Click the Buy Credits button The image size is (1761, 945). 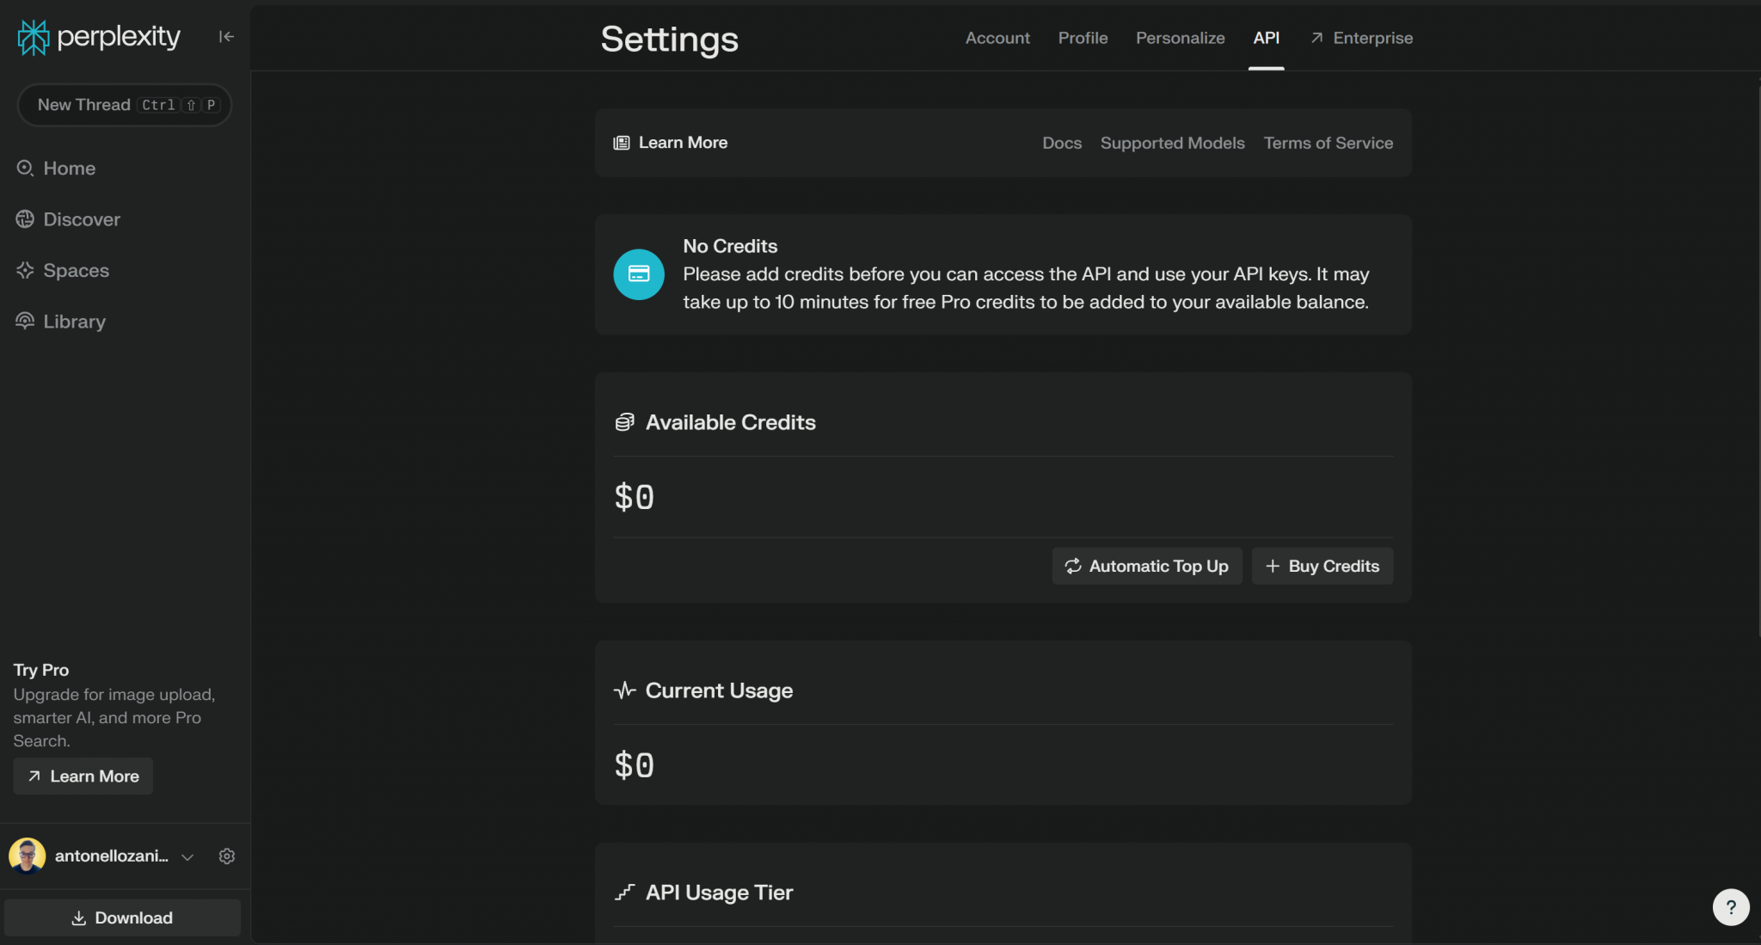click(x=1321, y=566)
